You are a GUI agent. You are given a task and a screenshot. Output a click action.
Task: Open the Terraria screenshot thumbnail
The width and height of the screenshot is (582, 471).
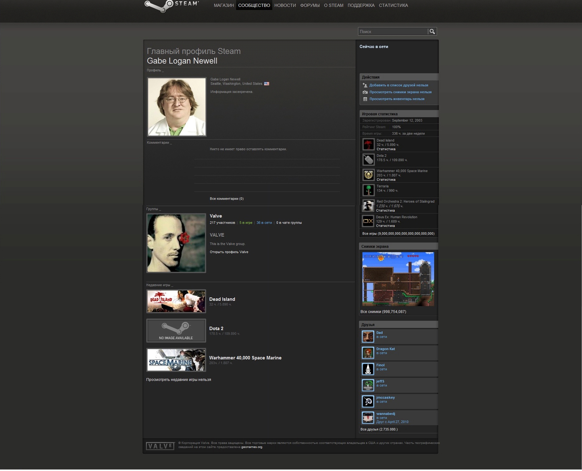tap(398, 279)
